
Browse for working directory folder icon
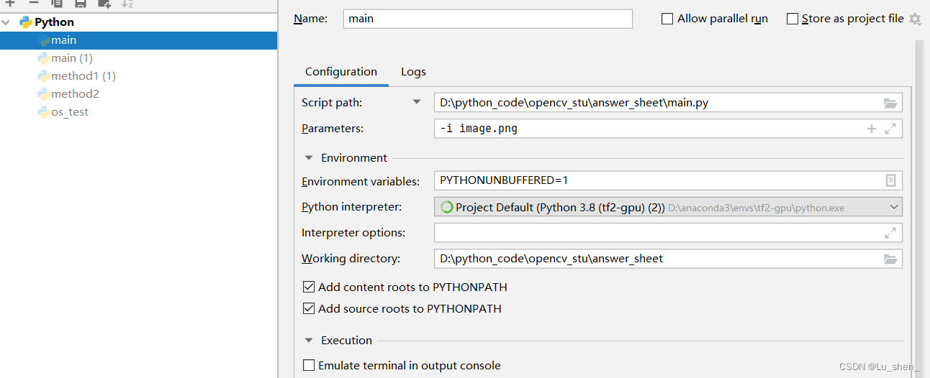tap(890, 259)
